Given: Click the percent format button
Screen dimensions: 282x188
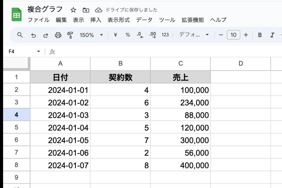Looking at the screenshot, I should (x=128, y=35).
